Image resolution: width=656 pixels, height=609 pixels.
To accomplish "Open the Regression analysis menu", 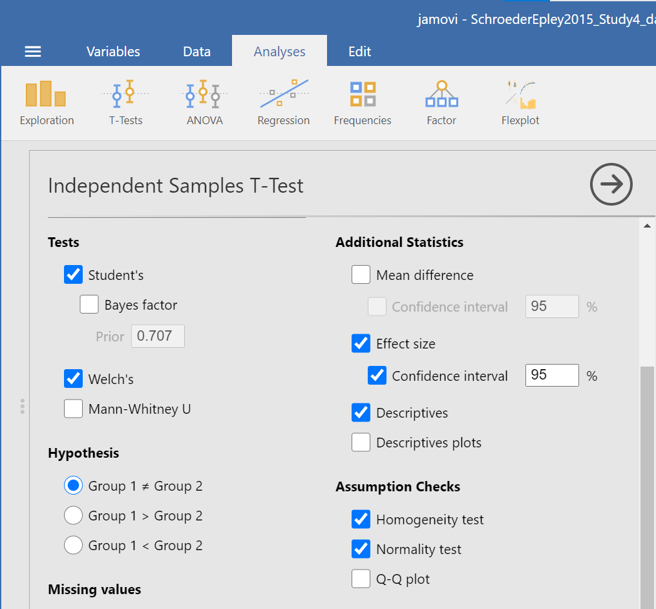I will 283,103.
